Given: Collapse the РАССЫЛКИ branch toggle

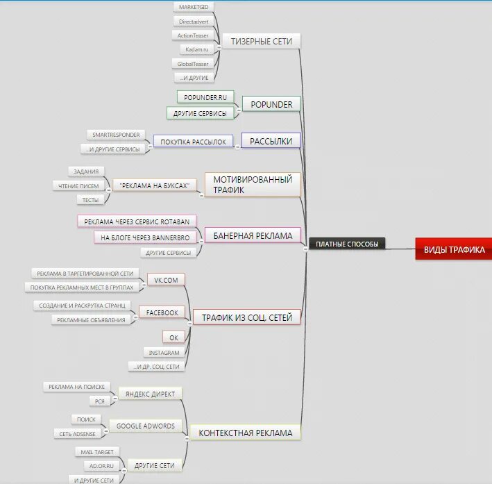Looking at the screenshot, I should click(237, 147).
